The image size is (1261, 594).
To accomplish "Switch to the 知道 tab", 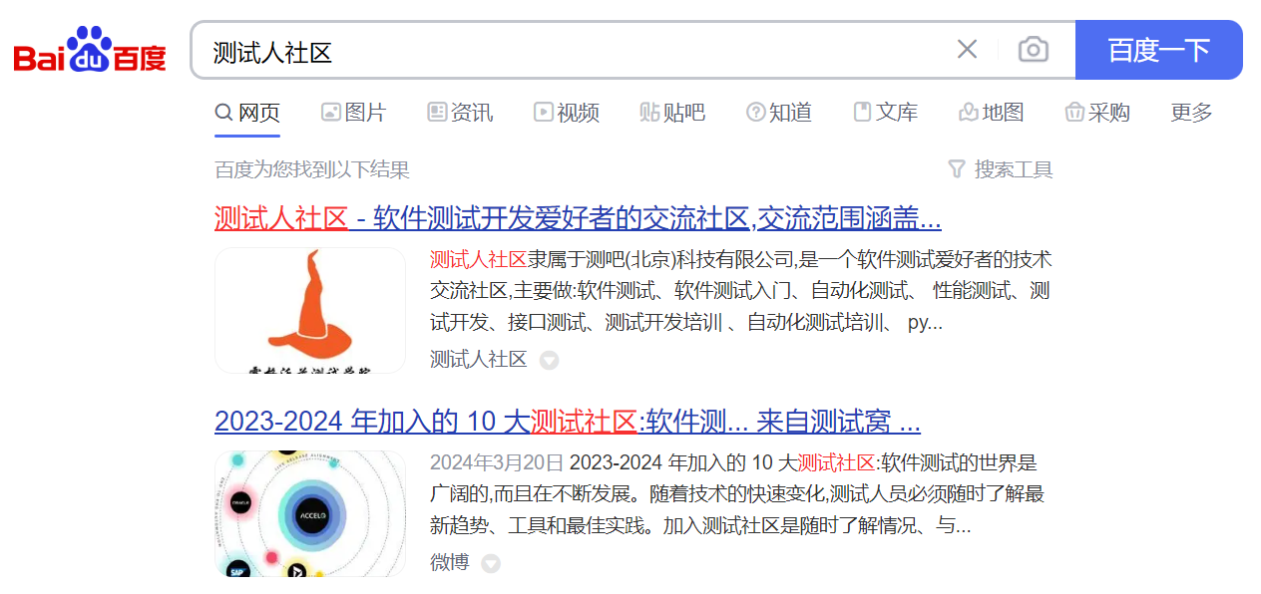I will [779, 113].
